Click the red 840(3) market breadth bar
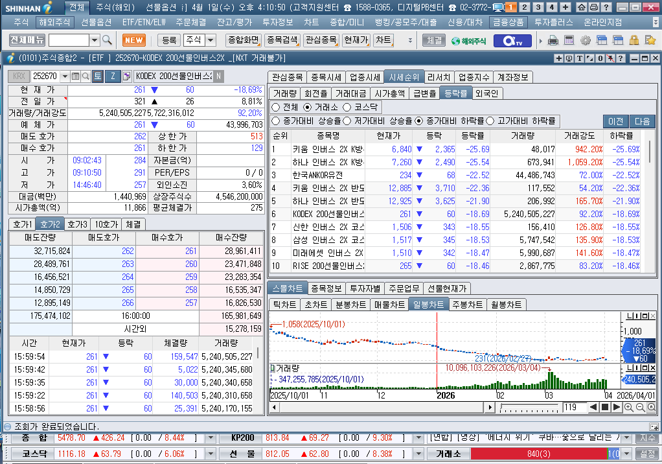 point(539,454)
